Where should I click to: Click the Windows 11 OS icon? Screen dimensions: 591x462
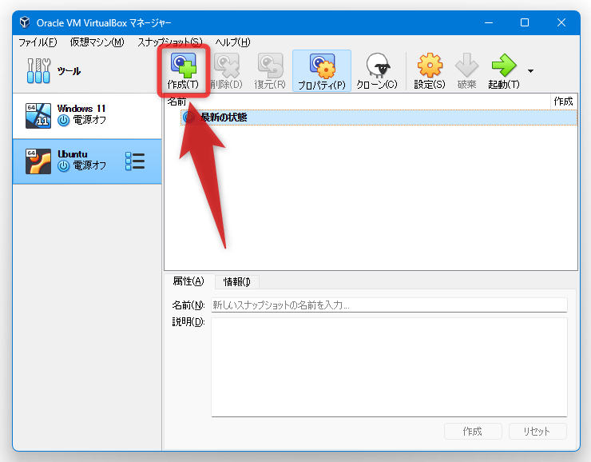pyautogui.click(x=38, y=115)
